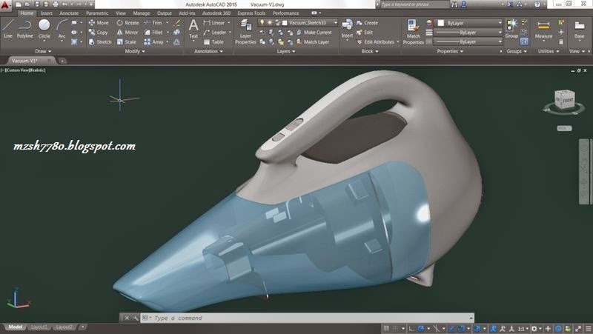Image resolution: width=593 pixels, height=334 pixels.
Task: Toggle polar tracking in status bar
Action: point(421,328)
